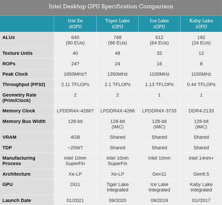Click the Texture Units row label
The width and height of the screenshot is (222, 205).
coord(17,53)
